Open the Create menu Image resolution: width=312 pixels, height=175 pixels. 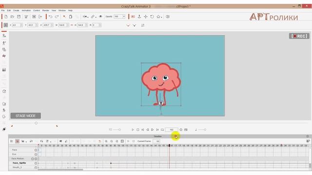pos(16,10)
